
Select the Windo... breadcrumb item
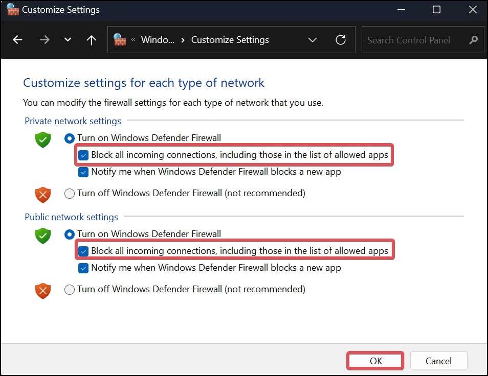tap(158, 40)
